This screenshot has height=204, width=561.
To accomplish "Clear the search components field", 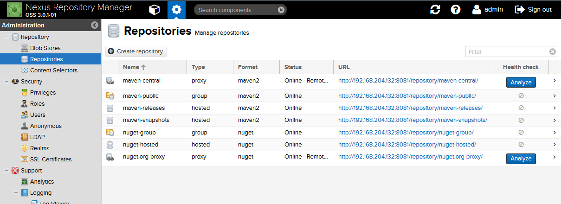I will [x=281, y=10].
